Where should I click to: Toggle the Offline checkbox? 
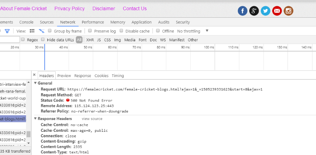158,31
